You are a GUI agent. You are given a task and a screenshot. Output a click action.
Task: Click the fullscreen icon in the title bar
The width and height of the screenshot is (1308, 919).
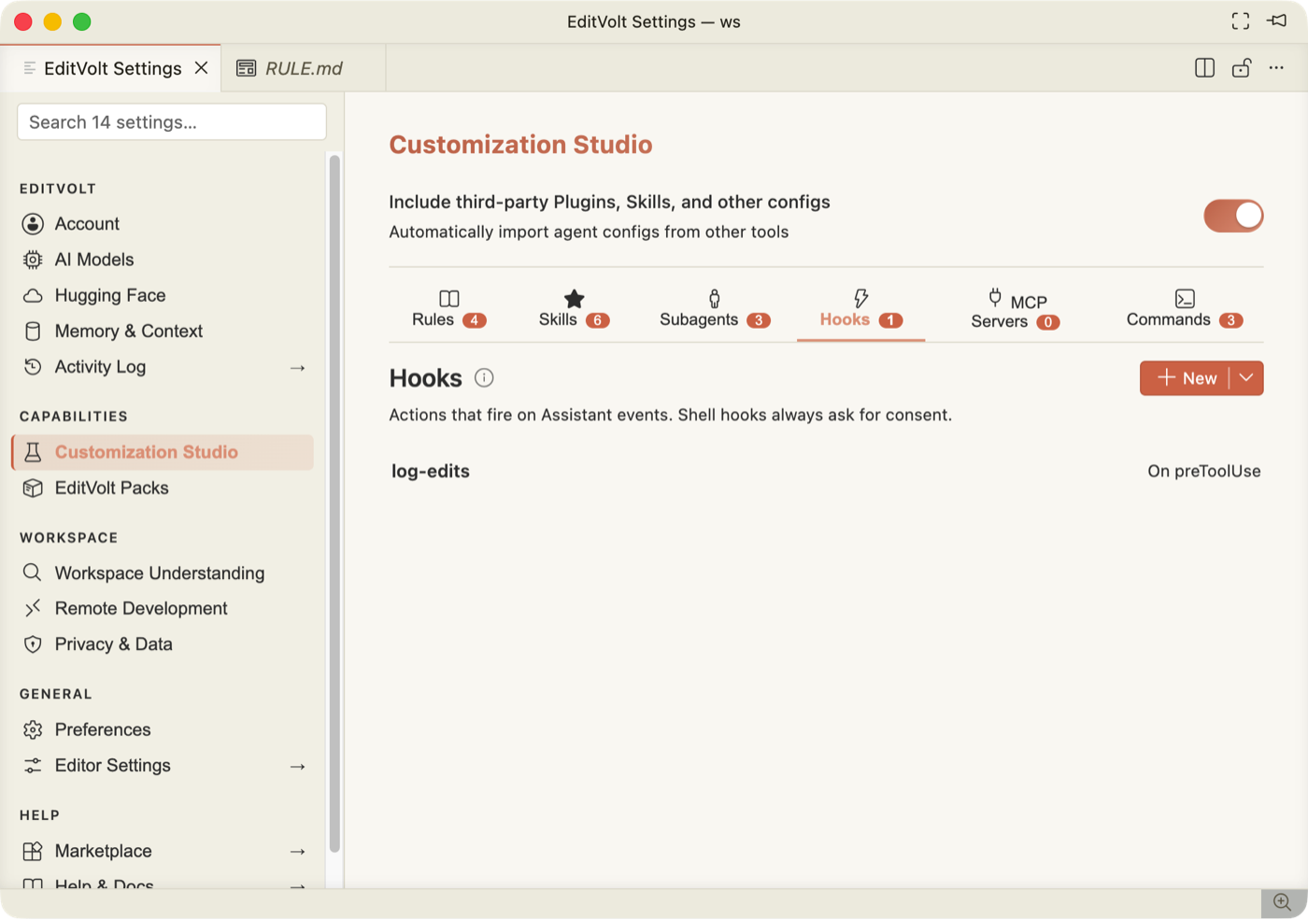point(1241,21)
